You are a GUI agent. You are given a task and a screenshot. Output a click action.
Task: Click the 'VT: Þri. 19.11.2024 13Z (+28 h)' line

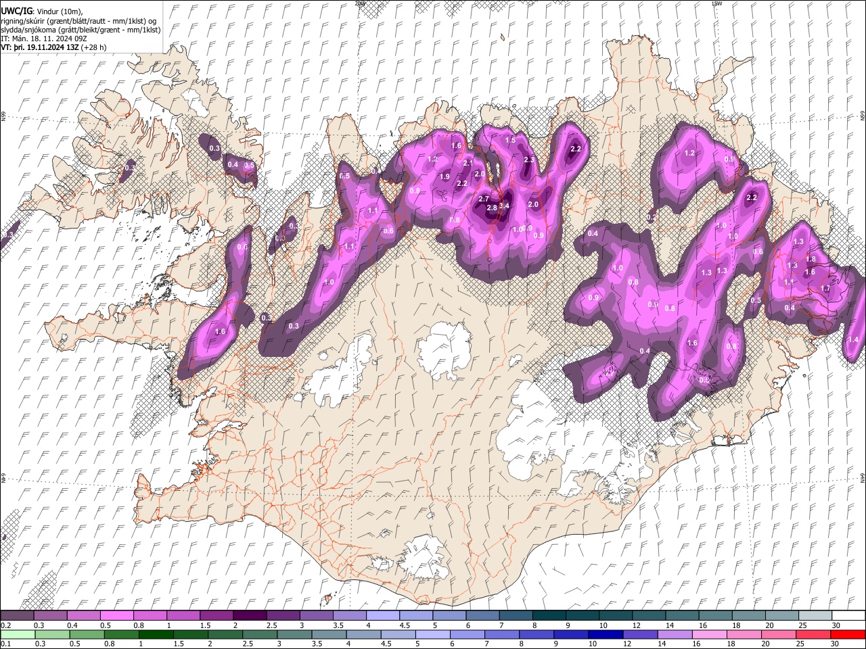coord(53,47)
